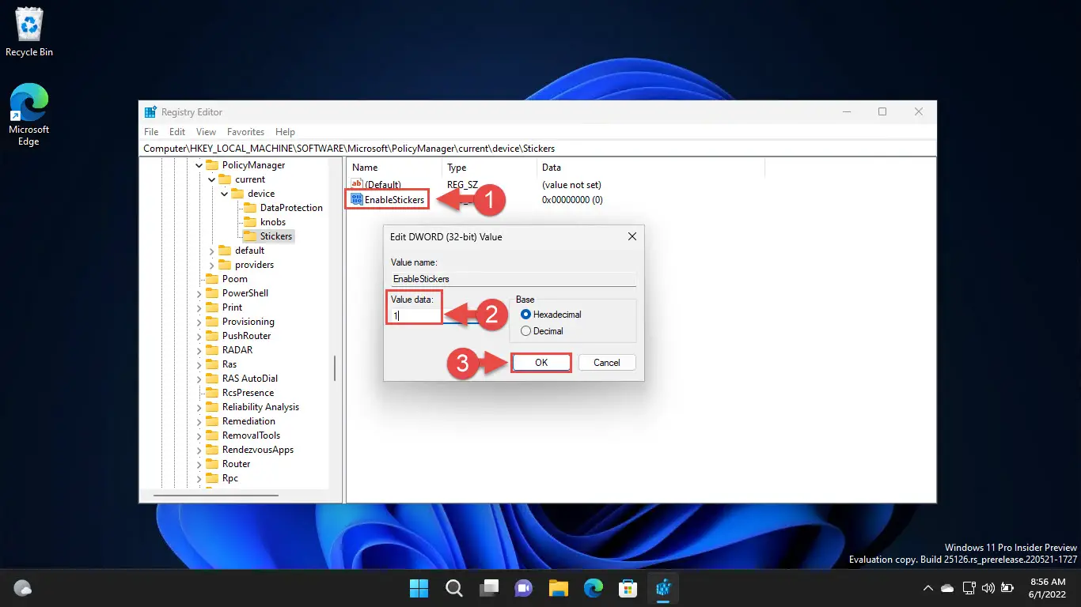
Task: Open the Favorites menu
Action: point(245,132)
